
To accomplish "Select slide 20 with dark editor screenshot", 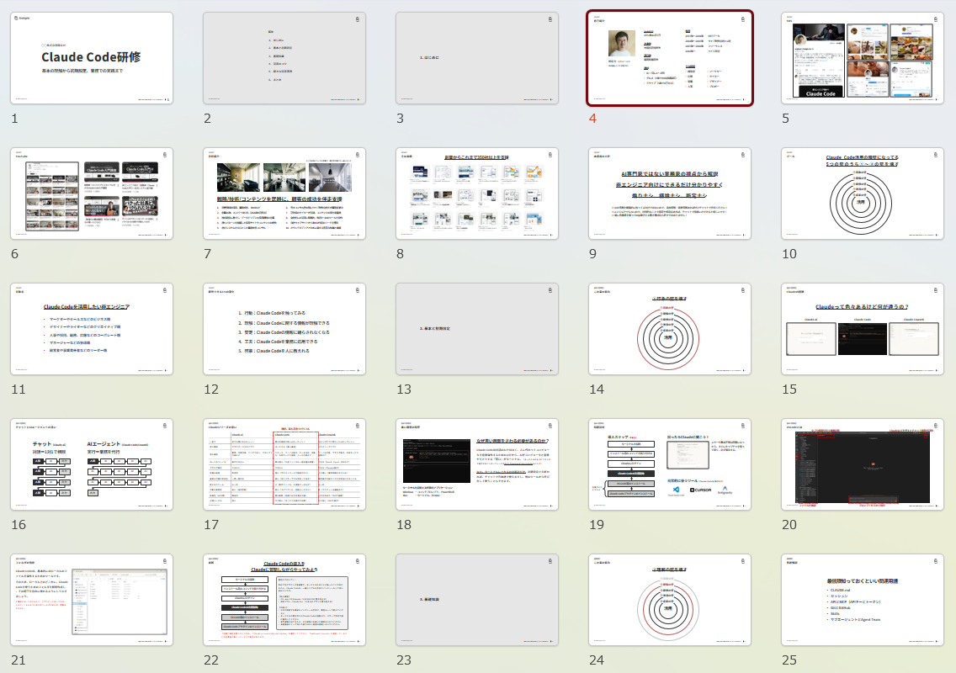I will point(862,464).
